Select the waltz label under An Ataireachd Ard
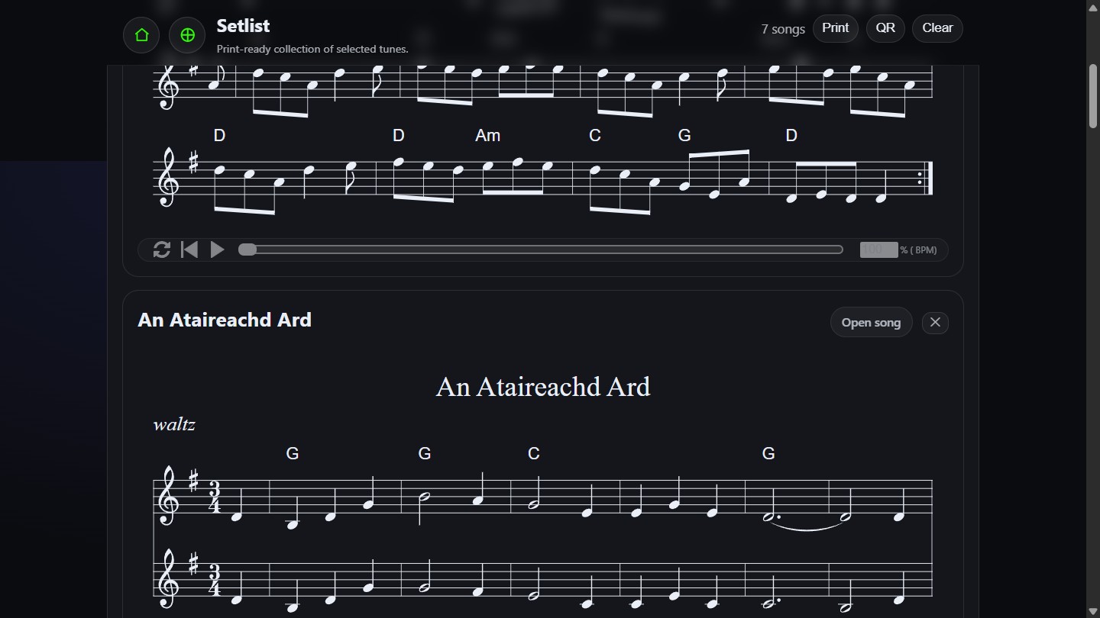Image resolution: width=1100 pixels, height=618 pixels. pyautogui.click(x=175, y=425)
